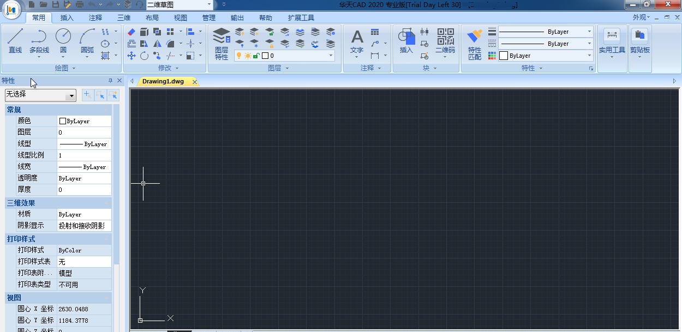
Task: Click the 剪贴板 clipboard button
Action: click(x=639, y=43)
